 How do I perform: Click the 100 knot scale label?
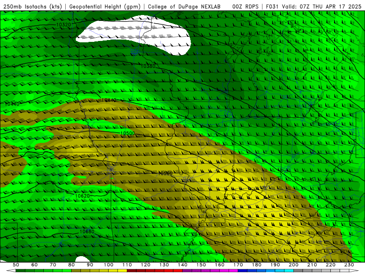[109, 265]
